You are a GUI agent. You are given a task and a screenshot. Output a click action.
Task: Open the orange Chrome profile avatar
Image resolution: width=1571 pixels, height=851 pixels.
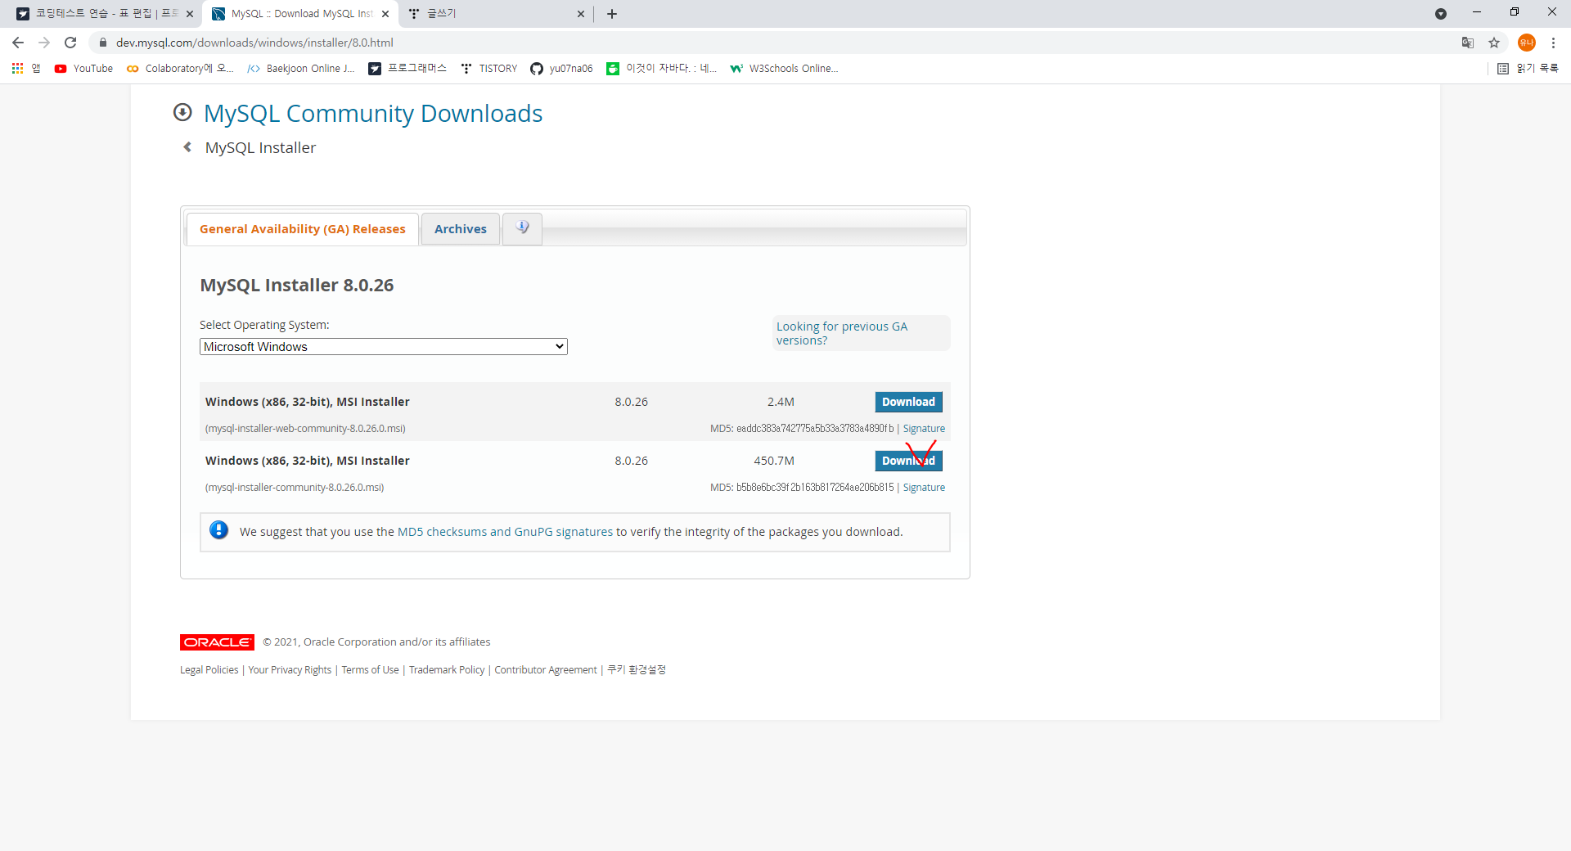pos(1526,43)
